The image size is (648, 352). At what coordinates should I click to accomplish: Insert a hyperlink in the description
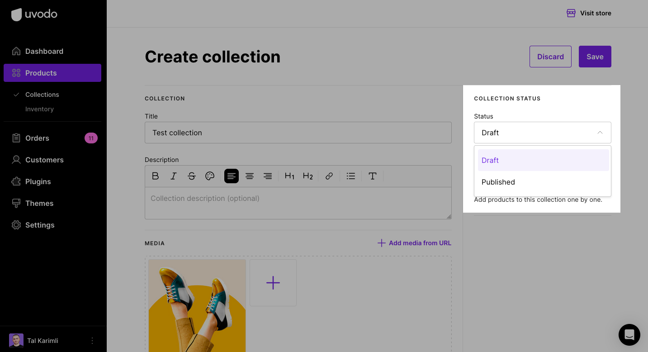(329, 176)
